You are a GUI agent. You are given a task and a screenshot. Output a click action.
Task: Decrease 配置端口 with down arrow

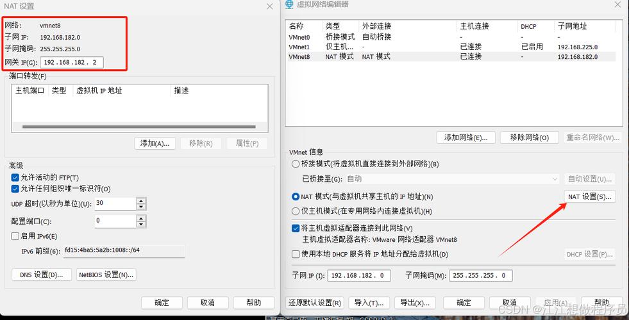pos(141,225)
